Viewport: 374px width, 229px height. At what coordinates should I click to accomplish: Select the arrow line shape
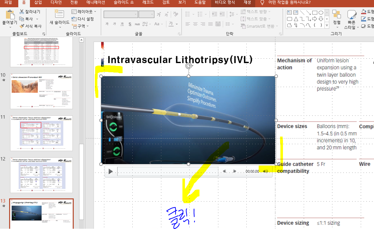click(308, 12)
